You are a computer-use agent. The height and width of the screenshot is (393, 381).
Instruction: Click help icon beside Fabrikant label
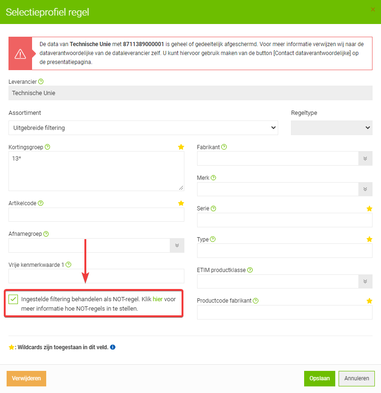pyautogui.click(x=224, y=147)
